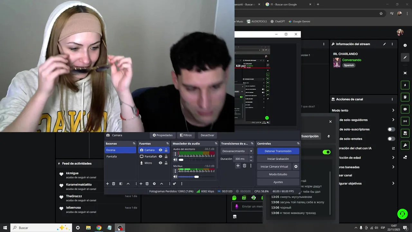Lock the PantallaA source
The image size is (412, 232).
(166, 157)
